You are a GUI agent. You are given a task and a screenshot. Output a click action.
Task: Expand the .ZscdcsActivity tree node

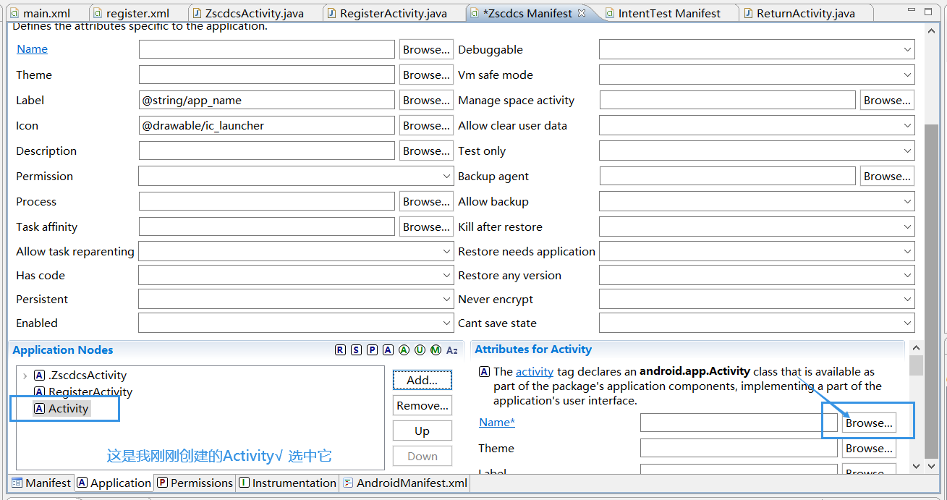click(25, 376)
